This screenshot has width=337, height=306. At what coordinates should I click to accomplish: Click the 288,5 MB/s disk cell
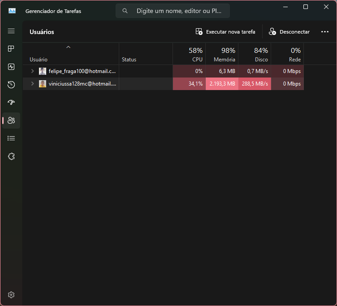tap(255, 84)
